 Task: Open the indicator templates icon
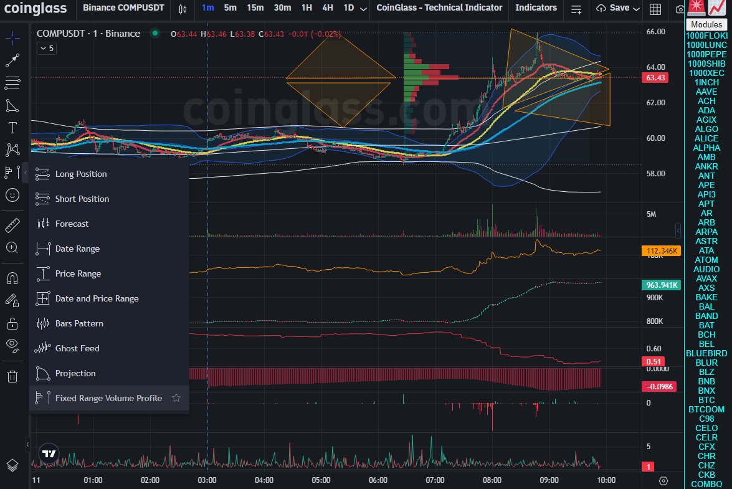576,9
